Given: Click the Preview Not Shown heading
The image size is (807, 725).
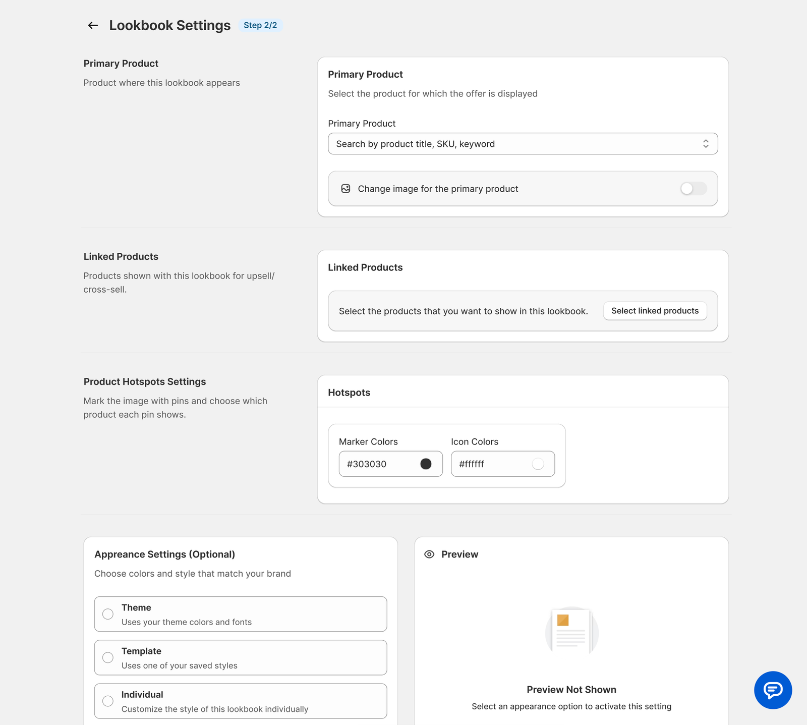Looking at the screenshot, I should pos(571,690).
